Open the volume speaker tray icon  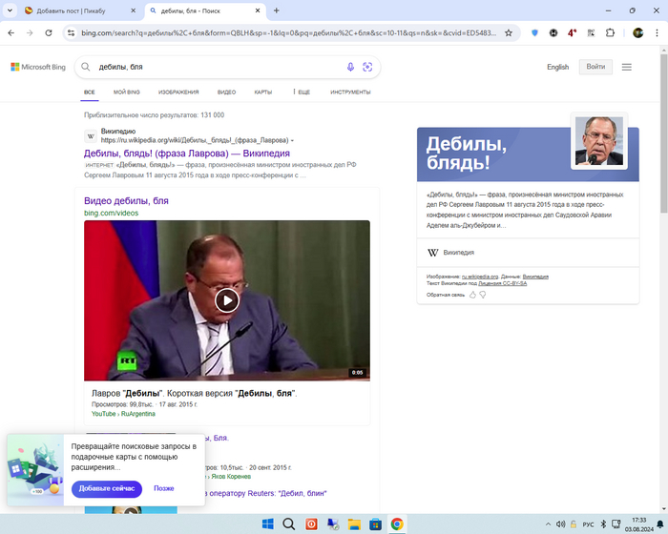(561, 524)
